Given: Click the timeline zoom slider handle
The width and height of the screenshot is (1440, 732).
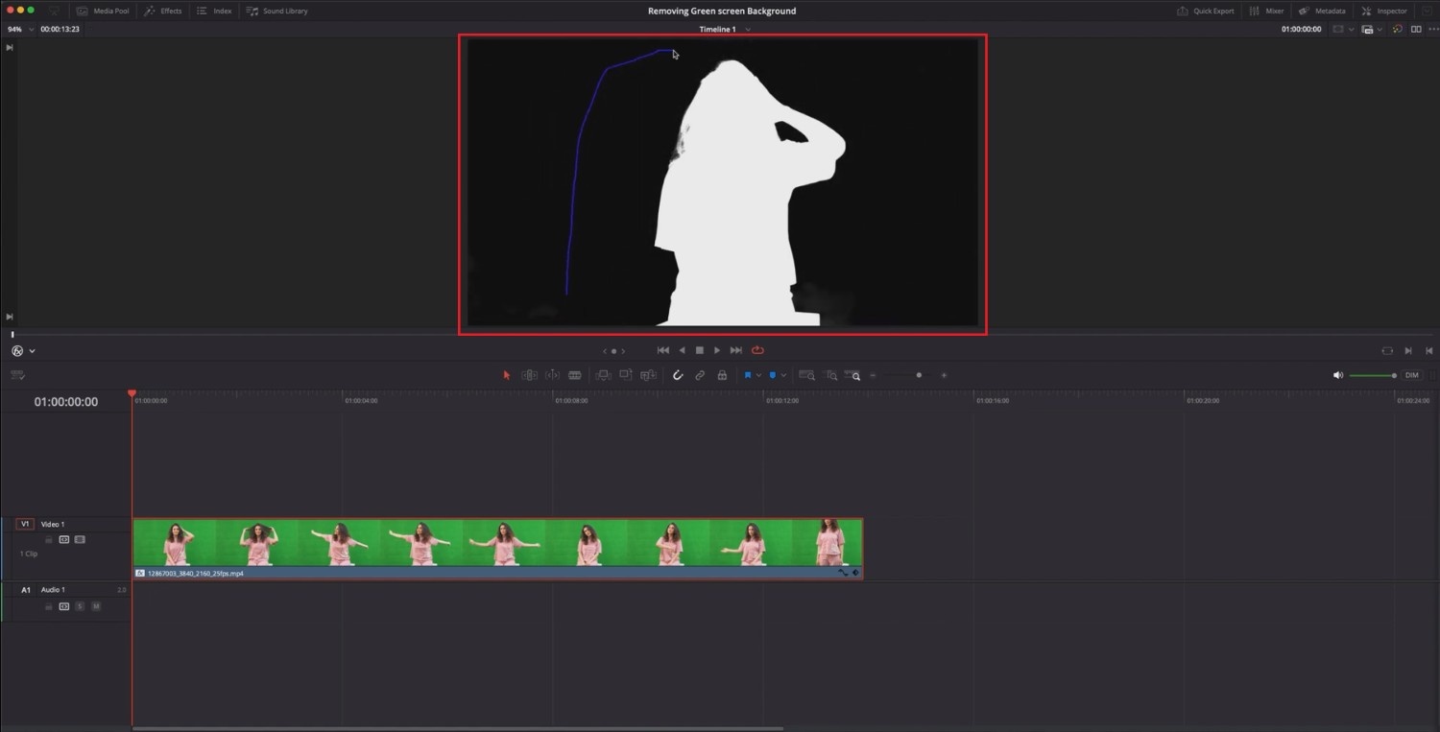Looking at the screenshot, I should click(x=919, y=375).
